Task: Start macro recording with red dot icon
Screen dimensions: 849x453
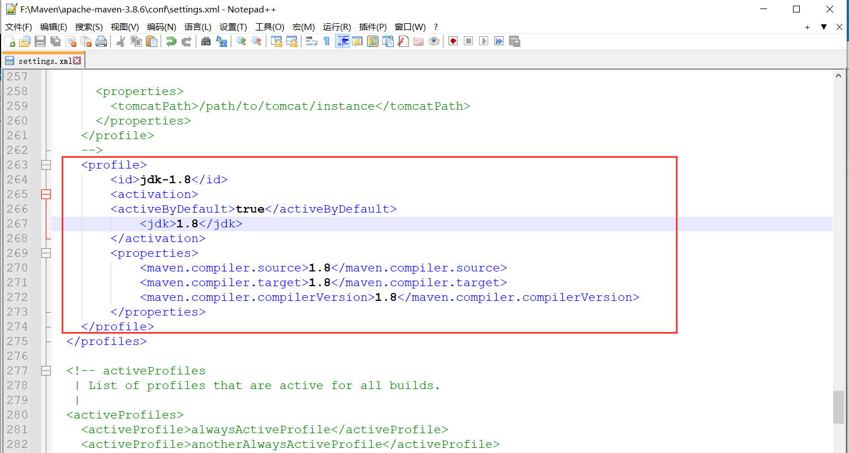Action: [453, 41]
